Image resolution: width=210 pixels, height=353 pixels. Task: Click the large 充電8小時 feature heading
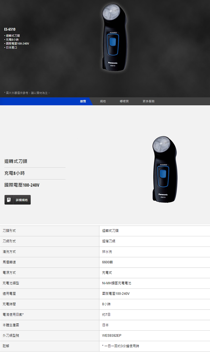point(15,173)
